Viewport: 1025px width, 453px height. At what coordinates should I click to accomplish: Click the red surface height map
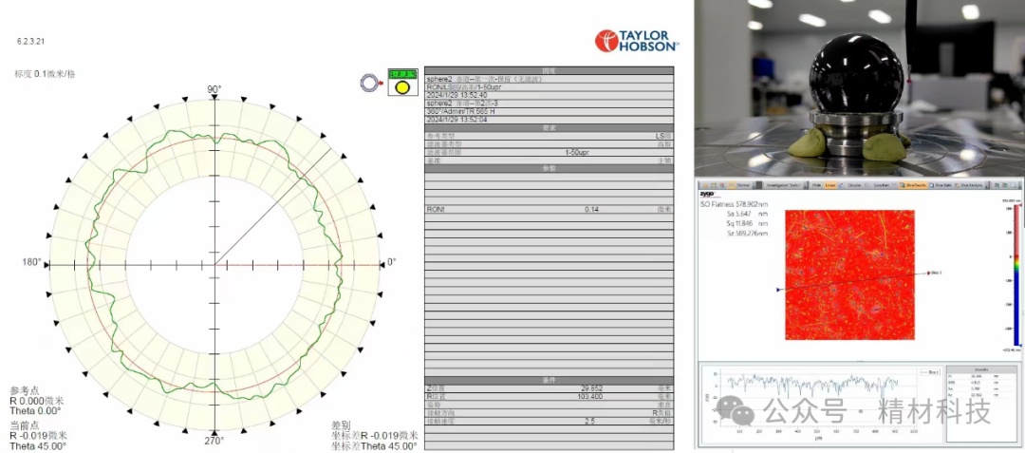(x=849, y=275)
